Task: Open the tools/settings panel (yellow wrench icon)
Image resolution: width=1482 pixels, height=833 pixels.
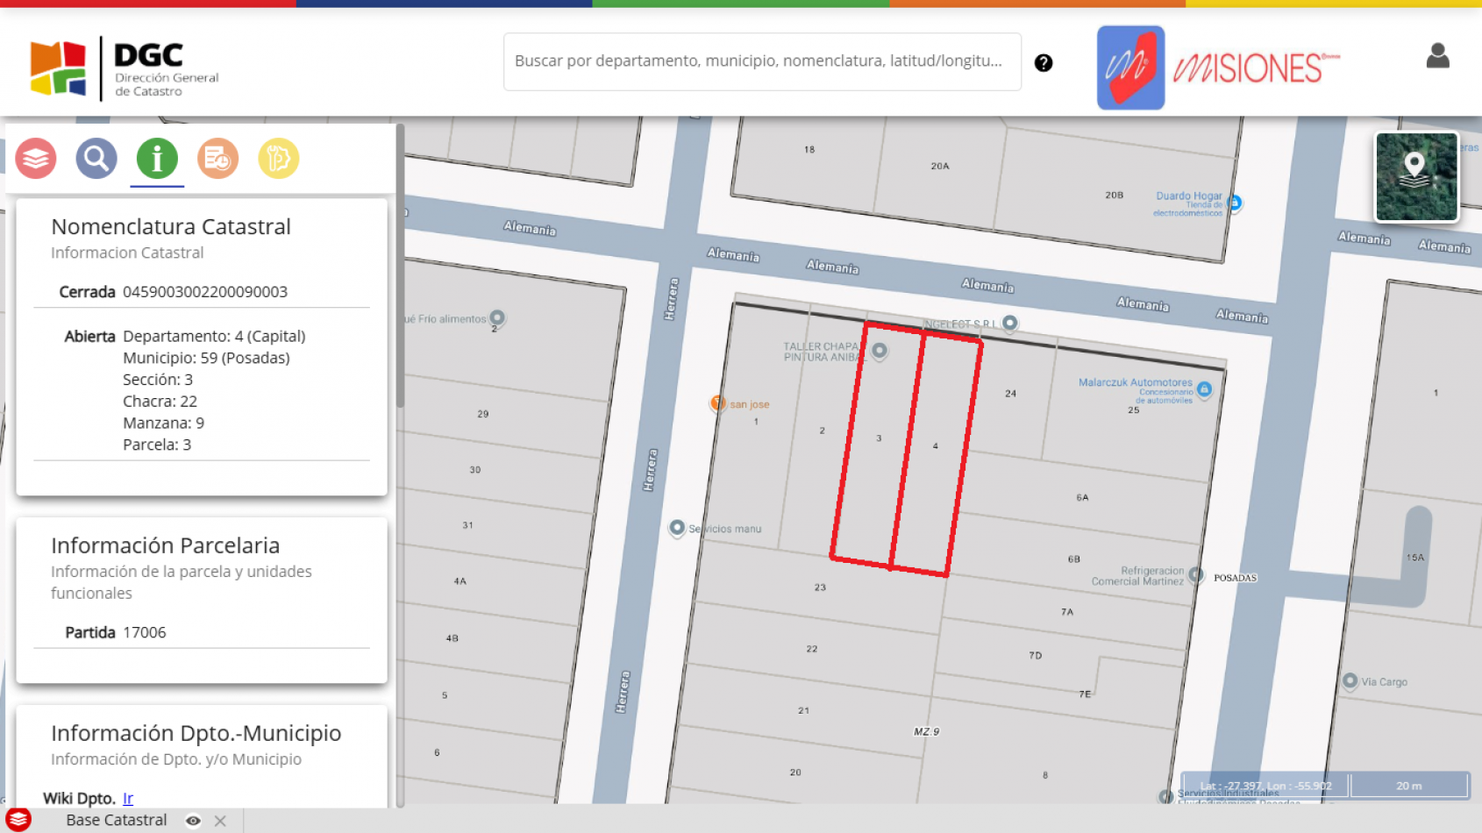Action: (277, 159)
